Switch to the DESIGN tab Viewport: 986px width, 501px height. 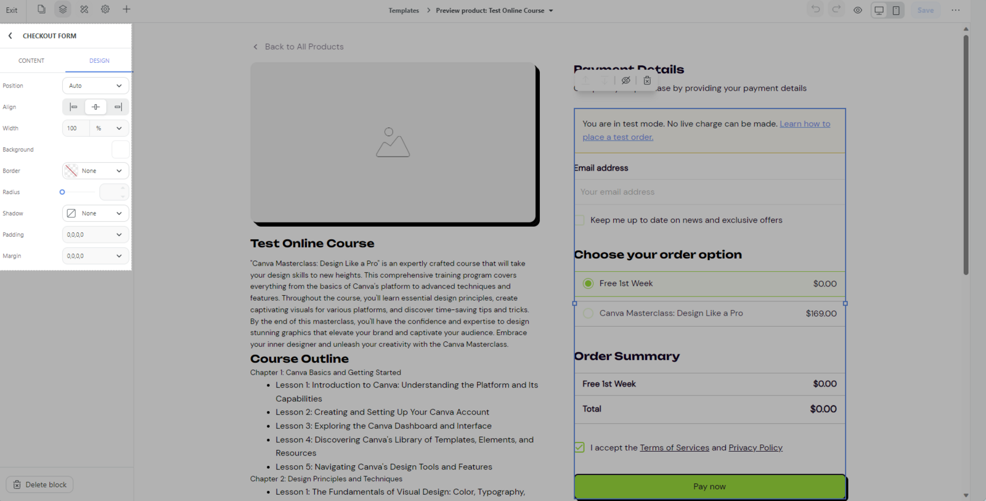[x=99, y=60]
